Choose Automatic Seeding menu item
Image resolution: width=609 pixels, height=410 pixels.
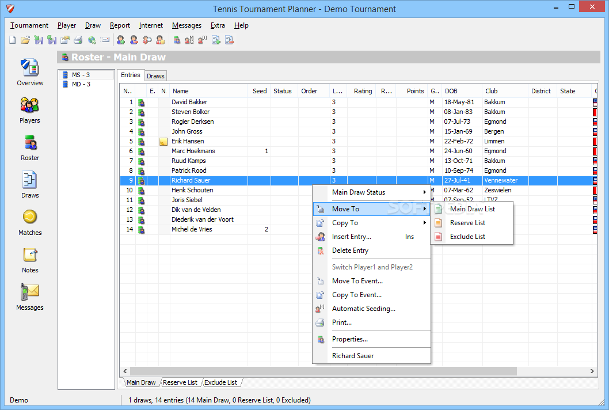(371, 309)
